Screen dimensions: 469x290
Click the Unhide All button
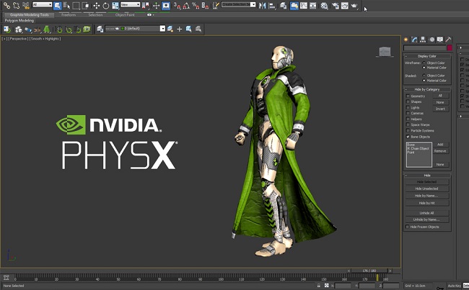click(427, 213)
